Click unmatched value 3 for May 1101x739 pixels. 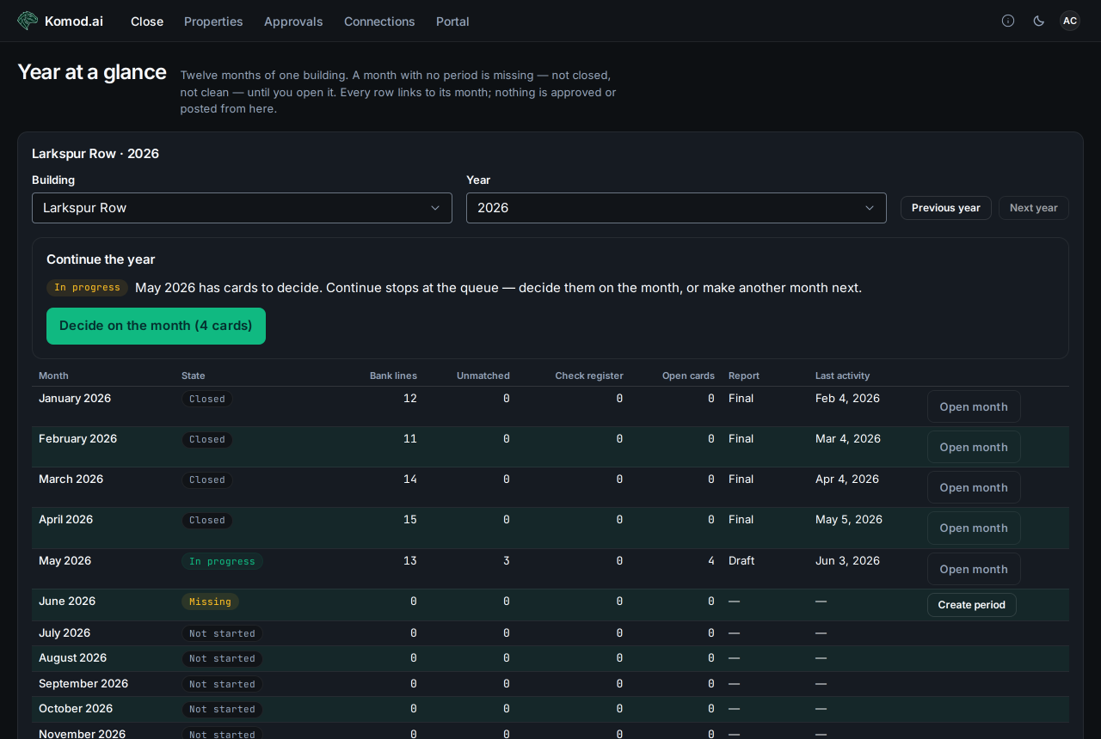pos(507,560)
